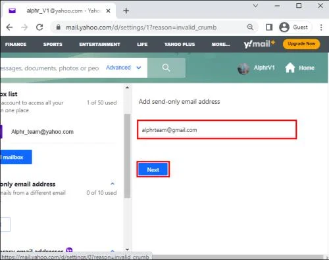The width and height of the screenshot is (329, 260).
Task: Click the mail search magnifier button
Action: coord(166,68)
